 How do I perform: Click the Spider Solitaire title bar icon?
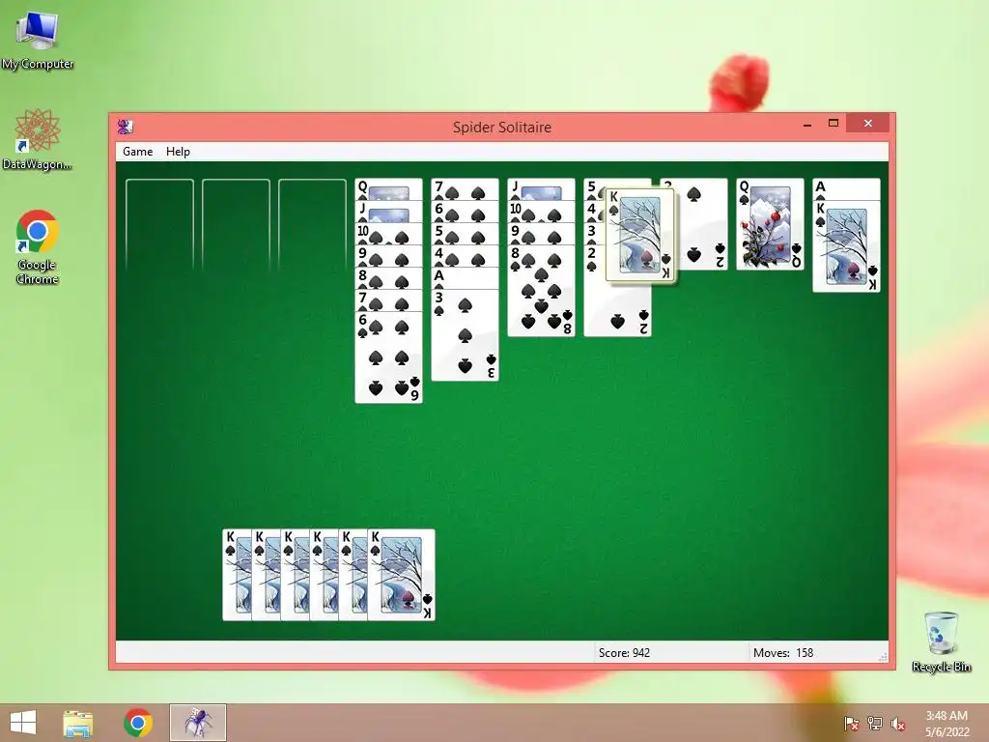[125, 127]
